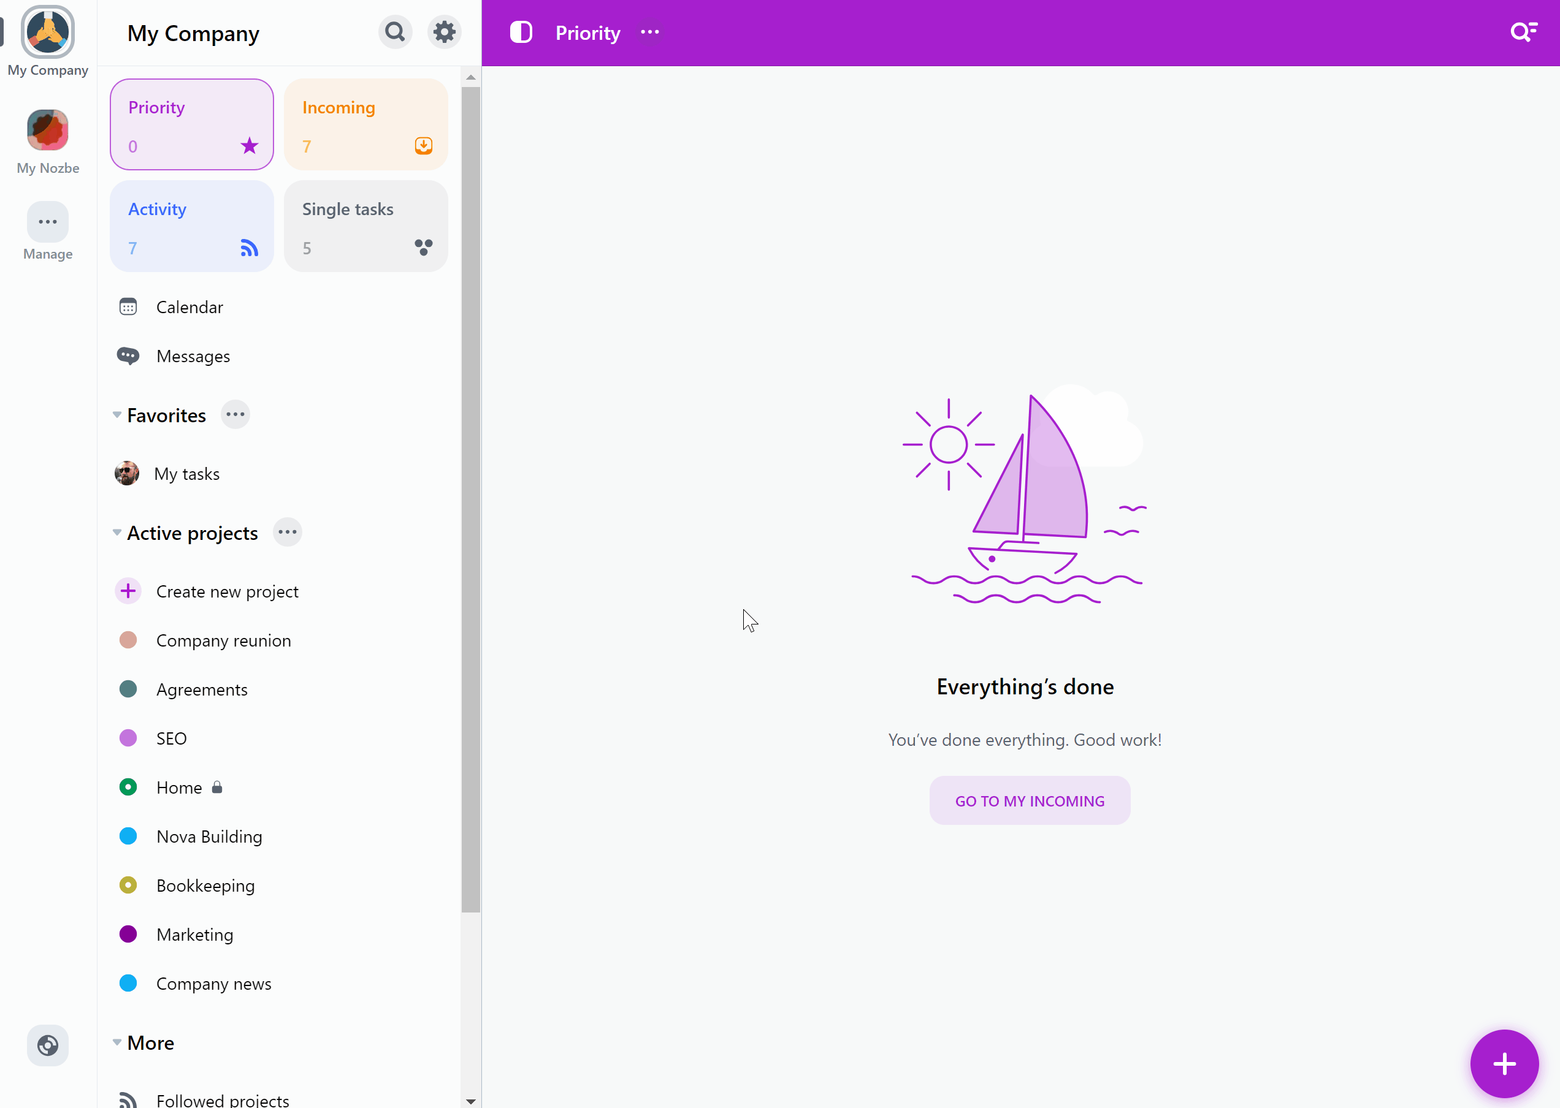Click the Messages chat icon
This screenshot has width=1560, height=1108.
[128, 355]
